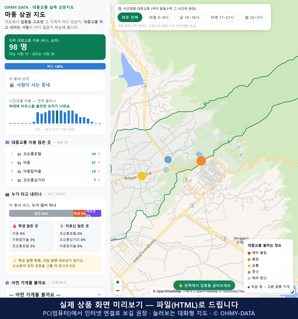Click the yellow 보통 legend dot
The image size is (298, 319).
(x=249, y=266)
